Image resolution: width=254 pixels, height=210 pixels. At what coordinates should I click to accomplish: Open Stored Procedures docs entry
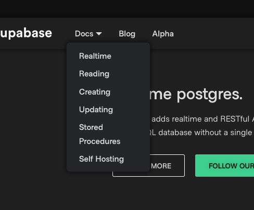[x=99, y=134]
